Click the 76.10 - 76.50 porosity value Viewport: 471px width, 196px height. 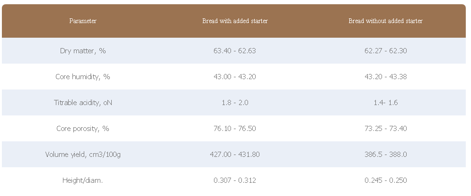[x=235, y=129]
